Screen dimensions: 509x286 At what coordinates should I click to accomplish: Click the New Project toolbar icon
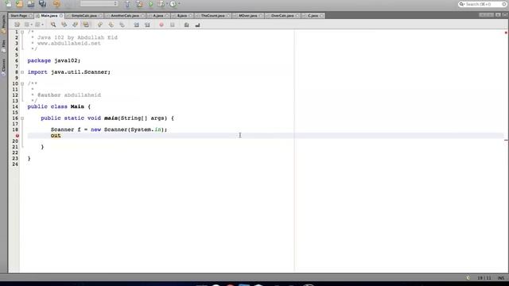click(19, 4)
